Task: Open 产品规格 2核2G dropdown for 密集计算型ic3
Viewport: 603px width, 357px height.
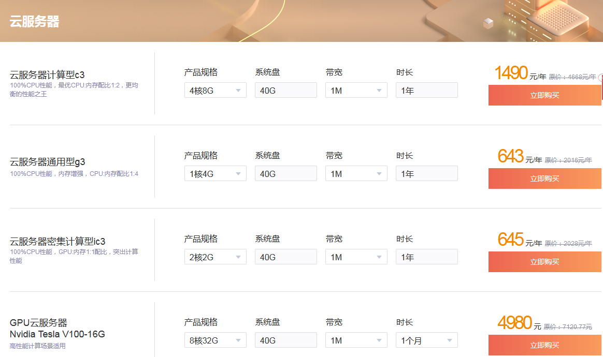Action: tap(215, 257)
